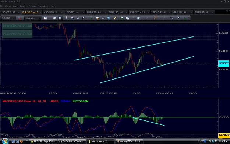
Task: Click the yellow 53.7939 indicator value label
Action: [x=224, y=136]
